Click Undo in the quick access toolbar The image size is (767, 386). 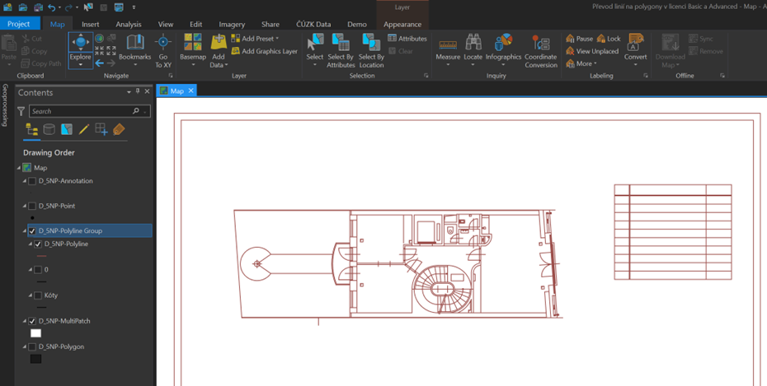tap(52, 7)
